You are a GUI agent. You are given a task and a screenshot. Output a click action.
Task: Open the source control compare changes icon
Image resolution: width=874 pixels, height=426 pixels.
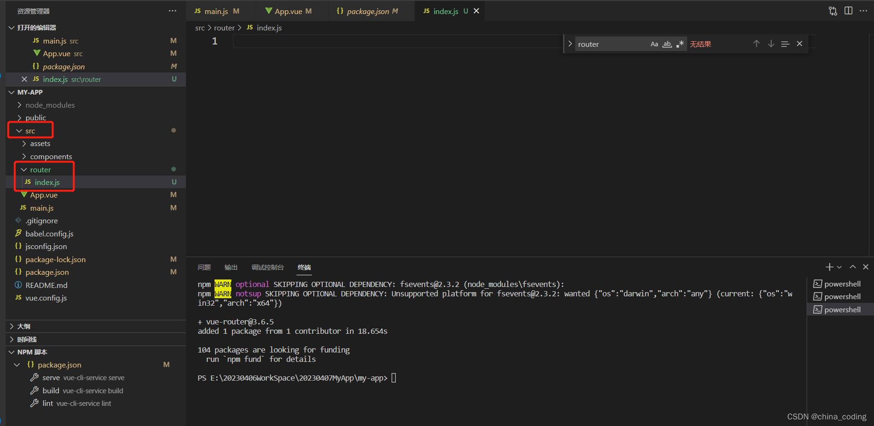833,11
